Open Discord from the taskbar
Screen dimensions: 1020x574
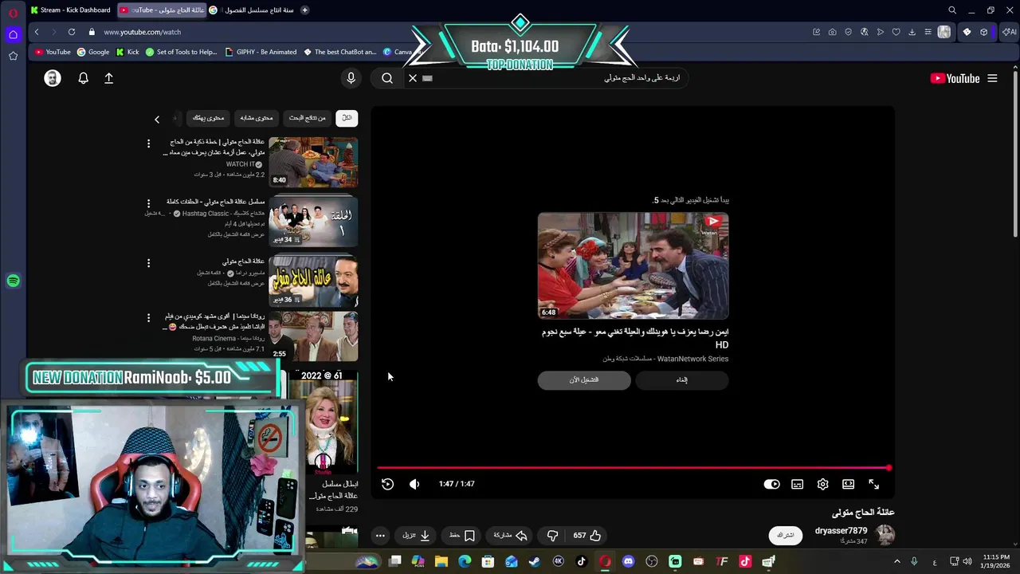pos(628,561)
